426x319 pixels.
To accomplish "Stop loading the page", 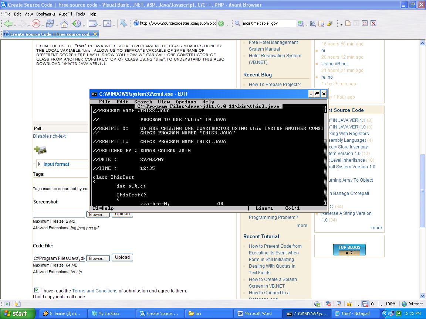I will click(36, 23).
